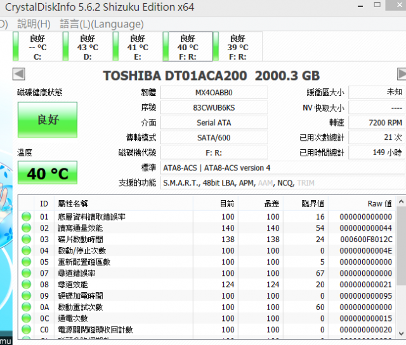Viewport: 406px width, 345px height.
Task: Select the F: R: 40 °C drive tab
Action: (x=188, y=46)
